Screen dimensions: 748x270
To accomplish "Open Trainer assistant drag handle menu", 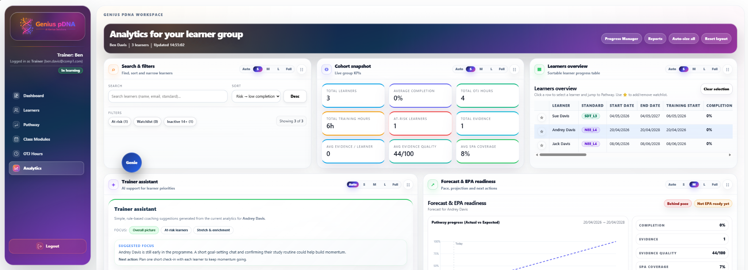I will pyautogui.click(x=408, y=185).
